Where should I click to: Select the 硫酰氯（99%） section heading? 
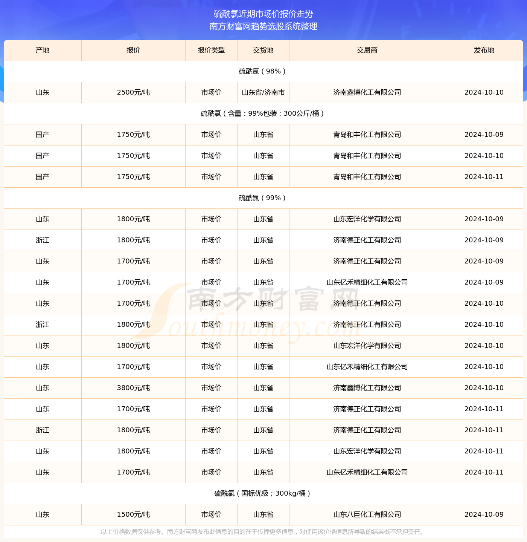(x=263, y=198)
